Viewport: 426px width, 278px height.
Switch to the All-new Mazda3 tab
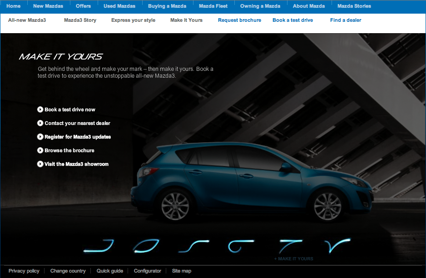(27, 20)
